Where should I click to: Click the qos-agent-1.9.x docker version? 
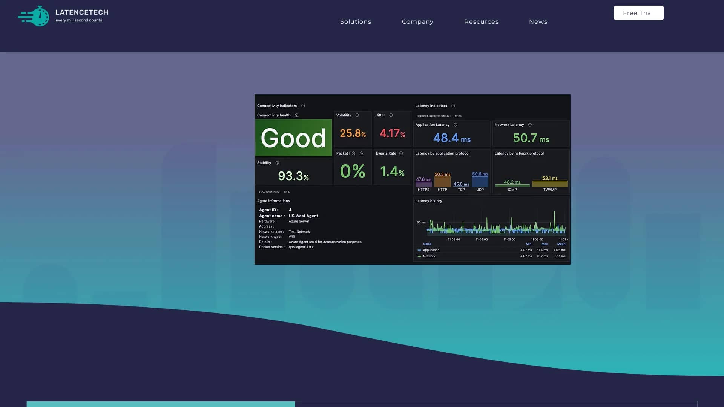pyautogui.click(x=301, y=247)
